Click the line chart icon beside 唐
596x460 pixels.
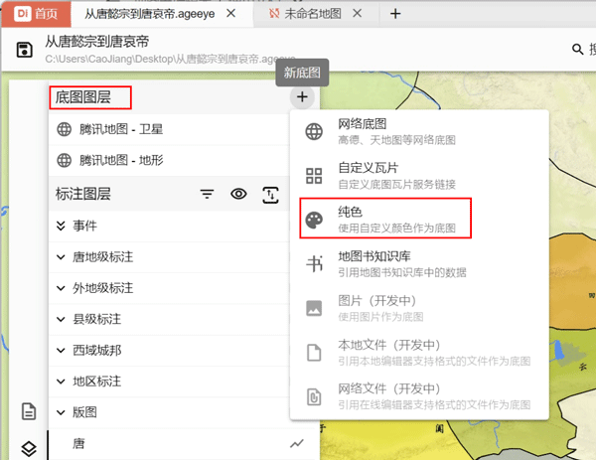(297, 443)
